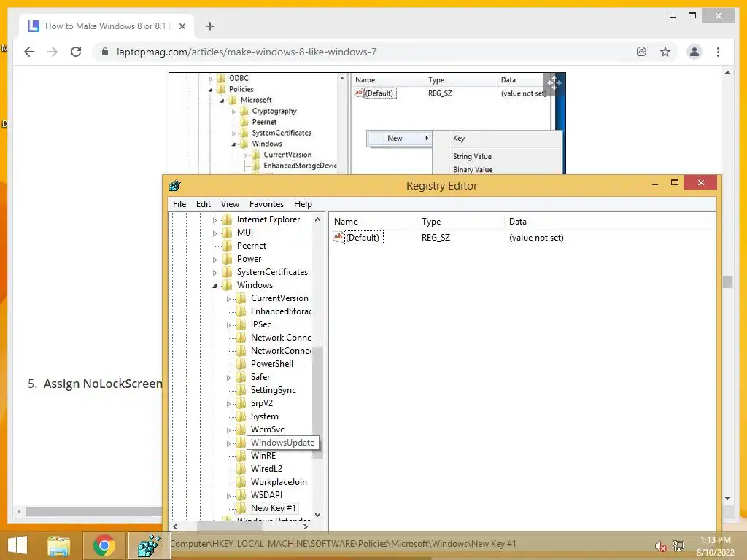This screenshot has width=747, height=560.
Task: Click the MUI folder icon
Action: click(228, 233)
